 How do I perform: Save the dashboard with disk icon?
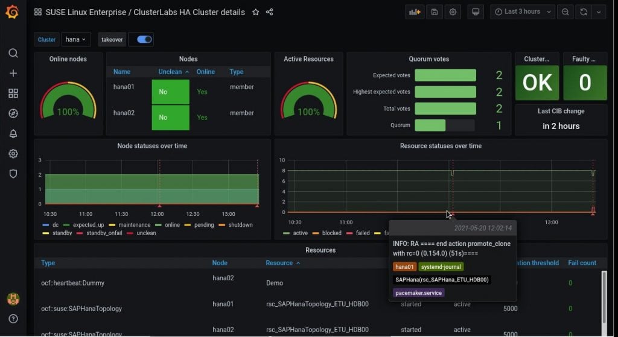[435, 12]
